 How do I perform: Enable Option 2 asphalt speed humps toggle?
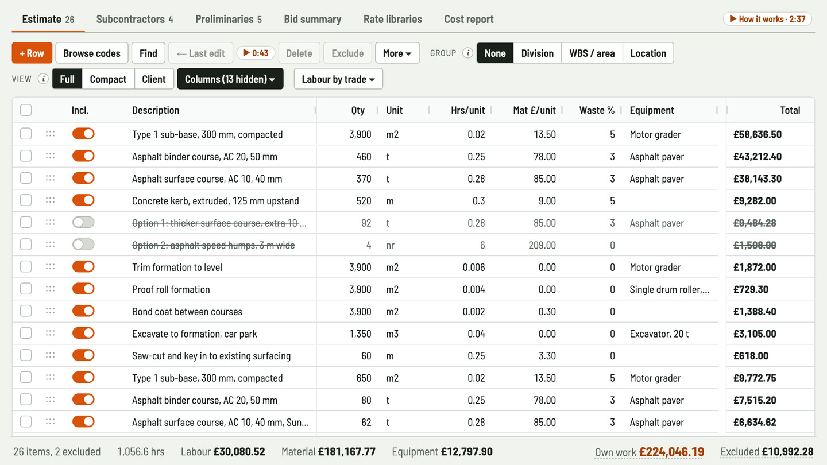(x=83, y=245)
